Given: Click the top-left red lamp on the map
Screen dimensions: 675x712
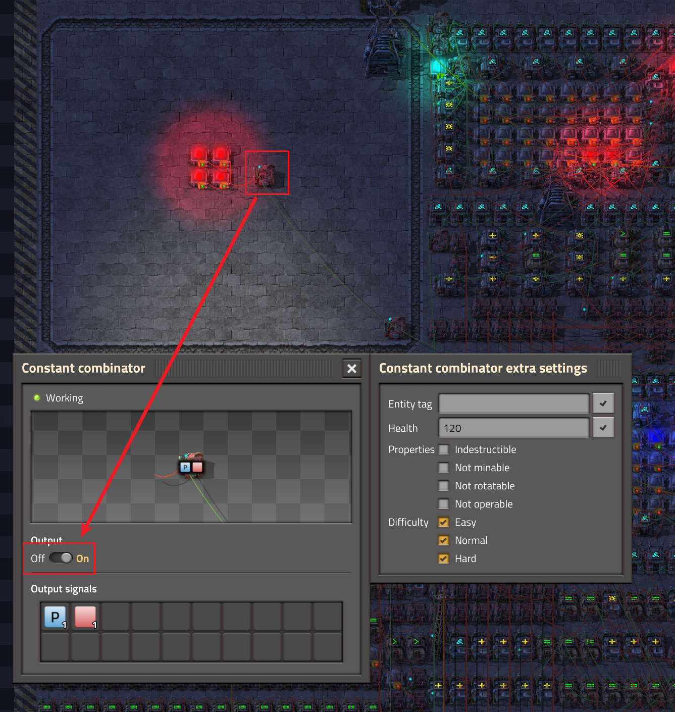Looking at the screenshot, I should click(199, 156).
